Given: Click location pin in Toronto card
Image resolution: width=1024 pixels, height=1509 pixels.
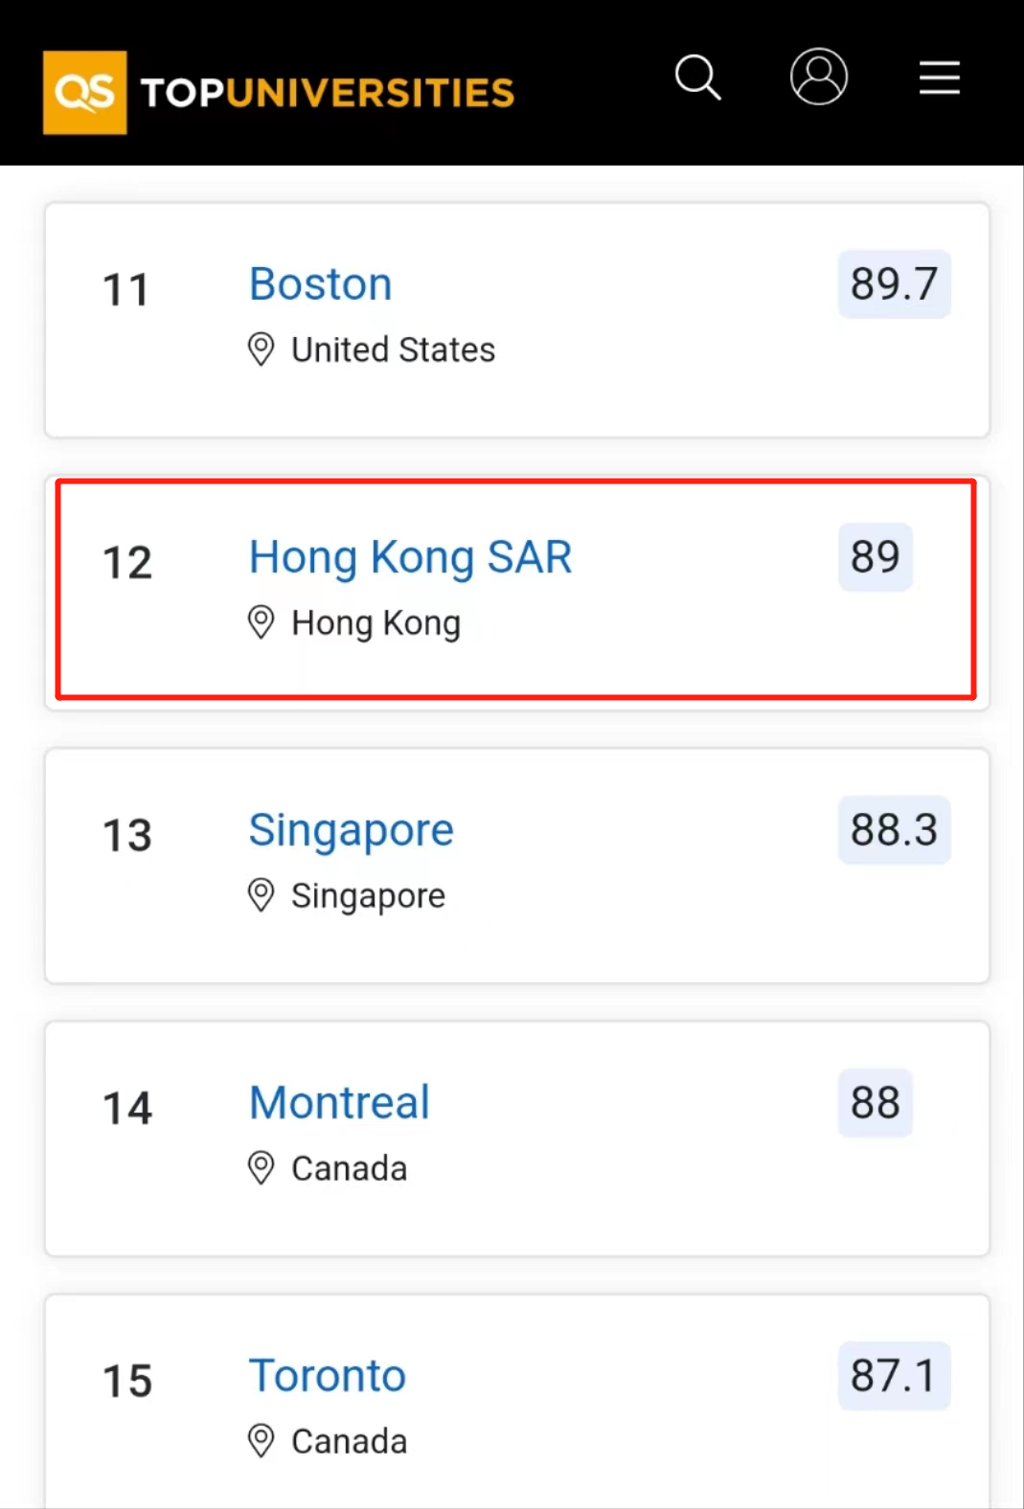Looking at the screenshot, I should [x=262, y=1441].
